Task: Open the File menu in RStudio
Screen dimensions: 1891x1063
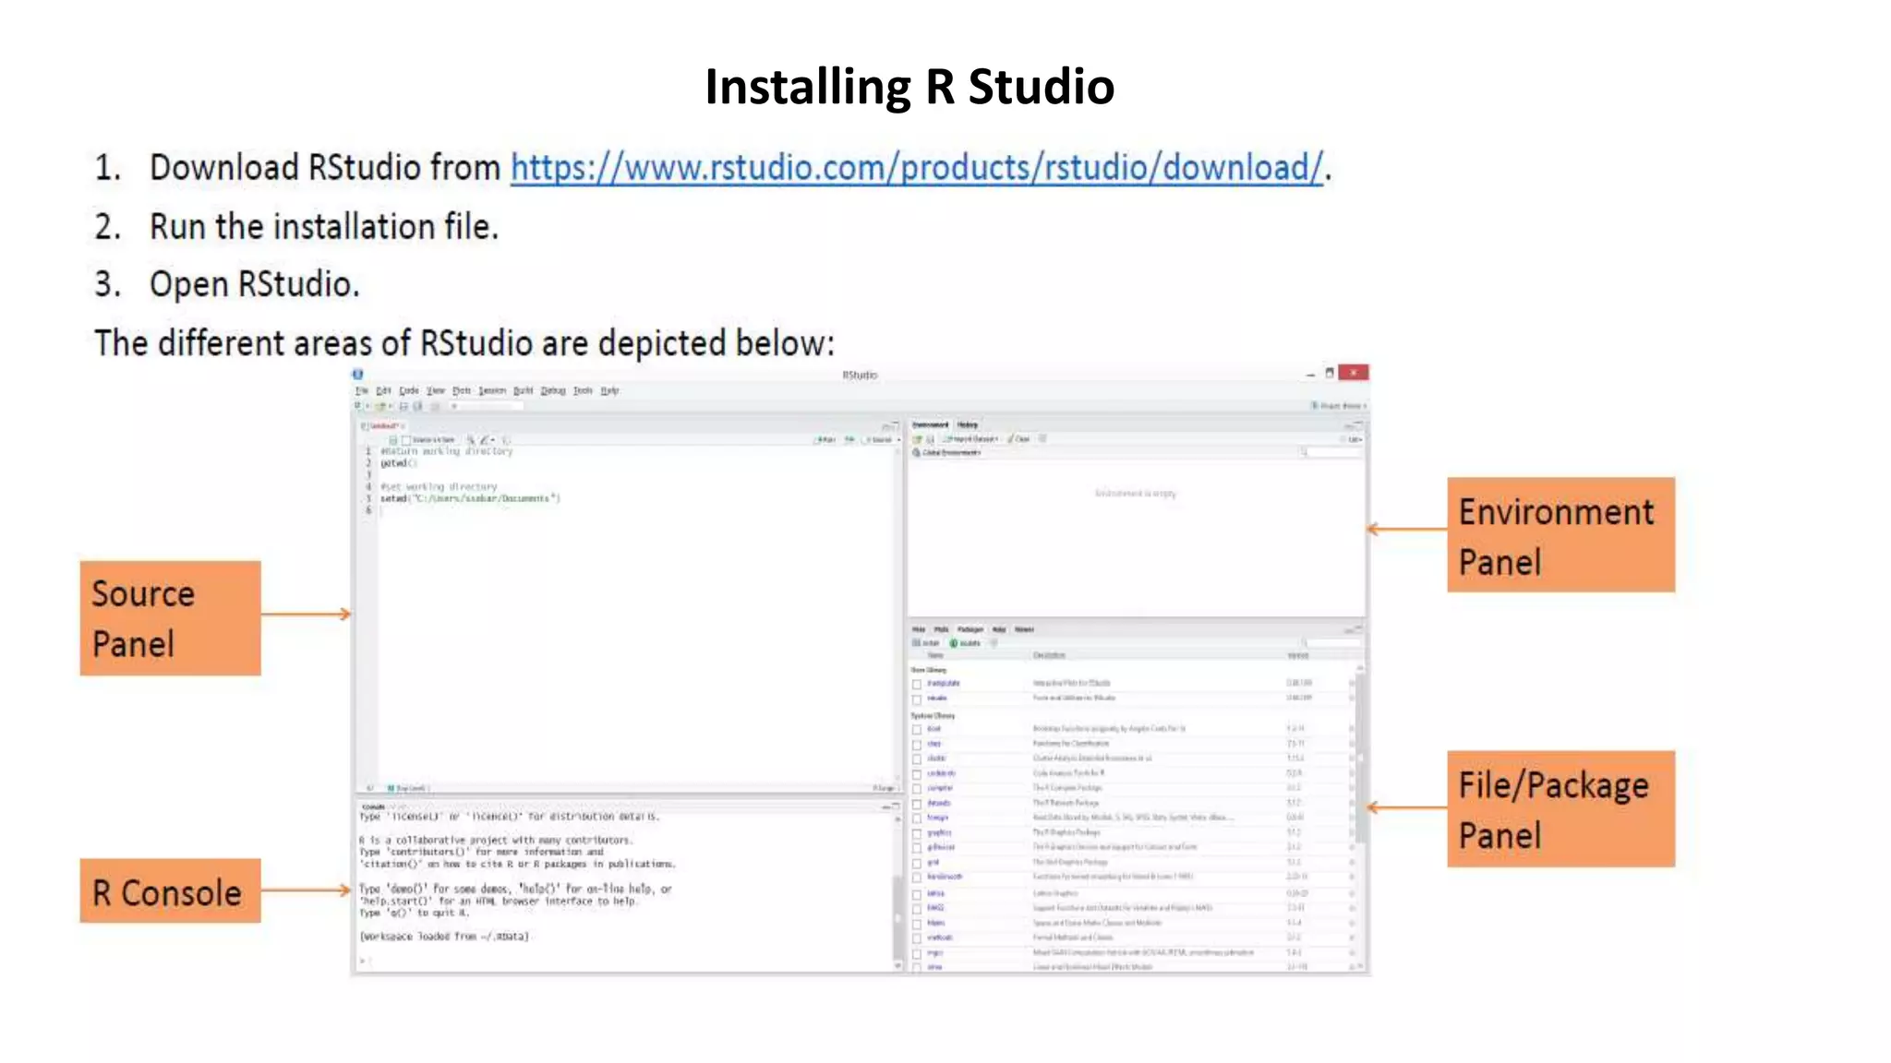Action: [362, 390]
